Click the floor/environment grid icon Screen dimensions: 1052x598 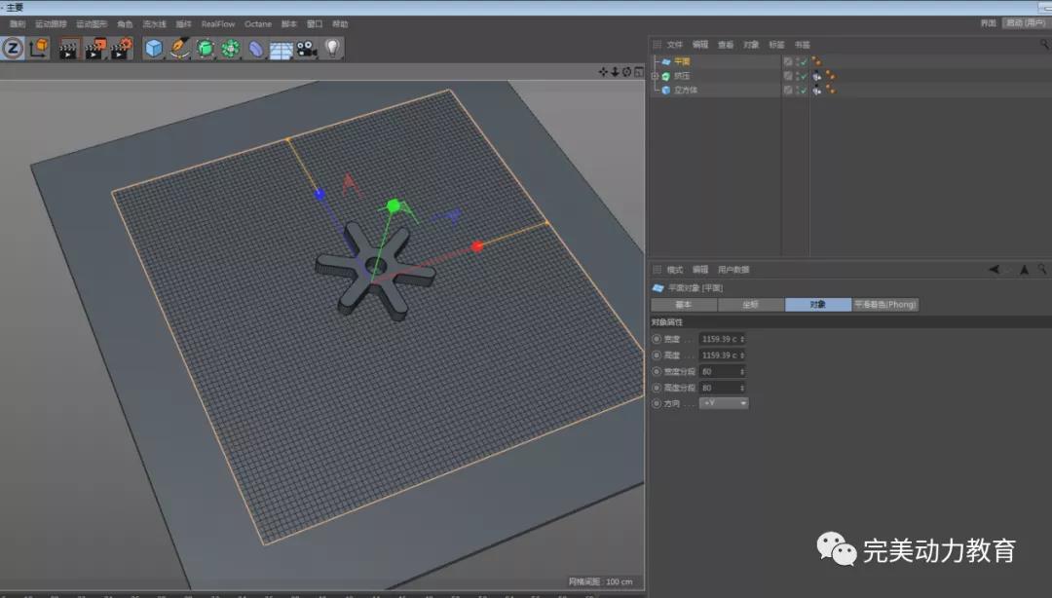282,49
